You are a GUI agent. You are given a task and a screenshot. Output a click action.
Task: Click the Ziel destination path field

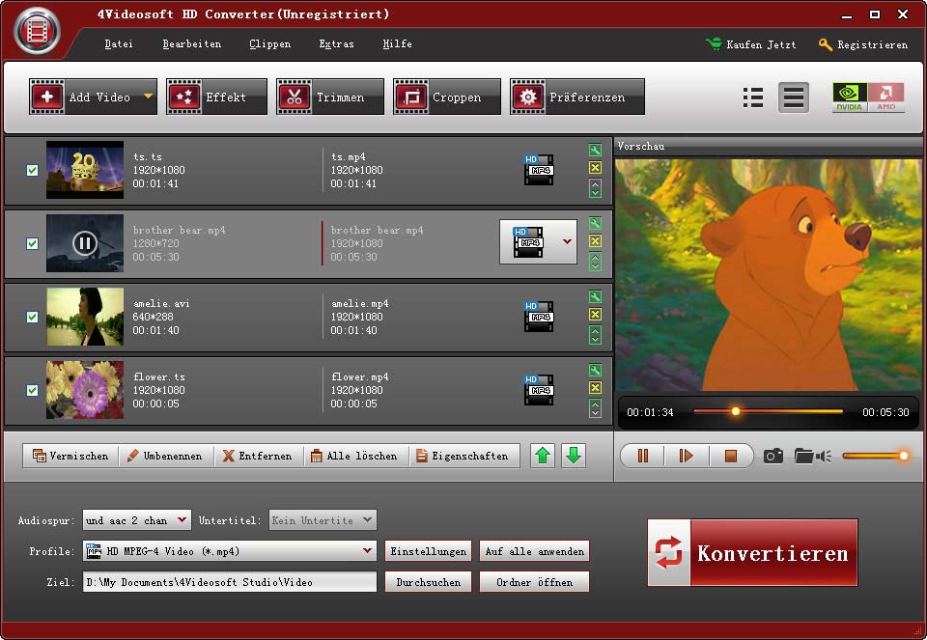[x=230, y=582]
